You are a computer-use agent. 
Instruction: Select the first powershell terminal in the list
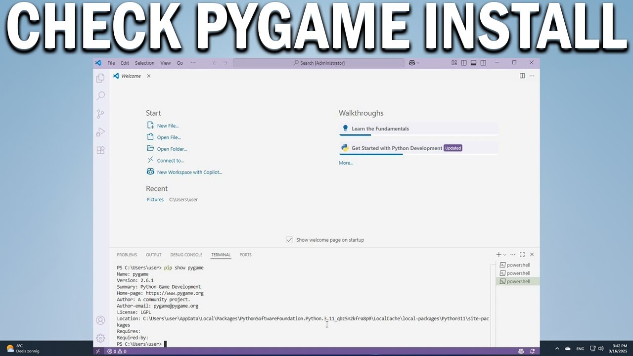(517, 265)
